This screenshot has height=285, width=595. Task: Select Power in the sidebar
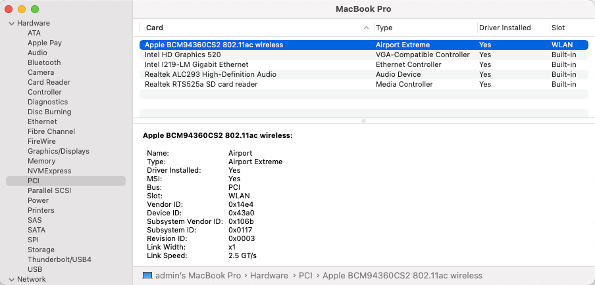click(x=38, y=200)
